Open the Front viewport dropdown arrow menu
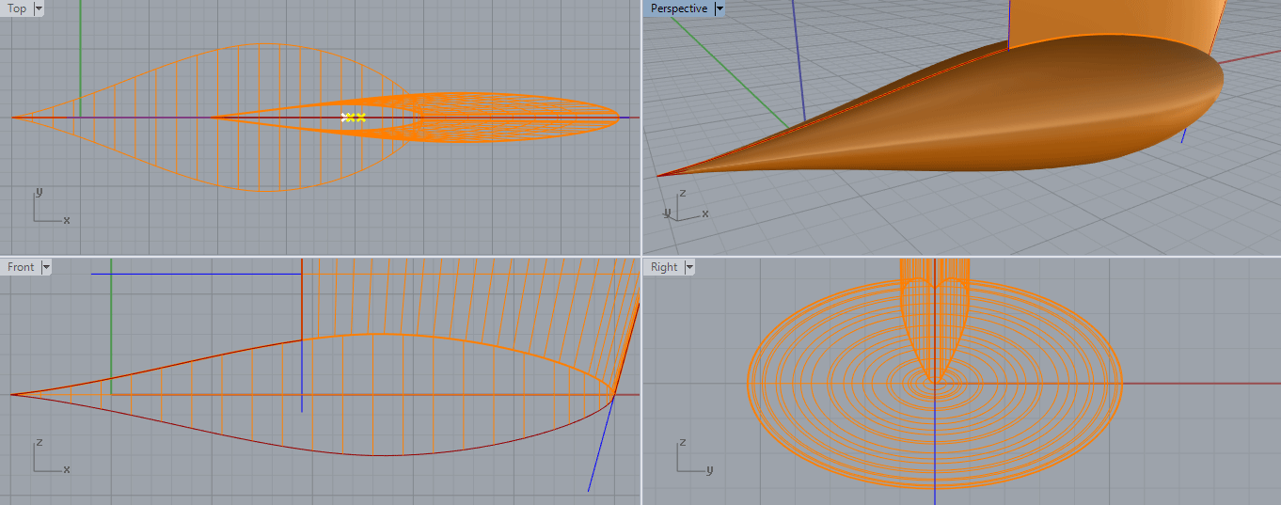The width and height of the screenshot is (1281, 505). pyautogui.click(x=47, y=267)
